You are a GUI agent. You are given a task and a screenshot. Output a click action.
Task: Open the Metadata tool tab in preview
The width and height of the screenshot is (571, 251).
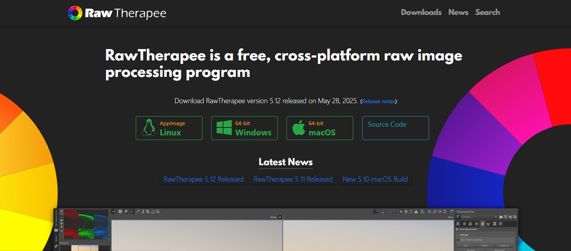click(x=500, y=224)
